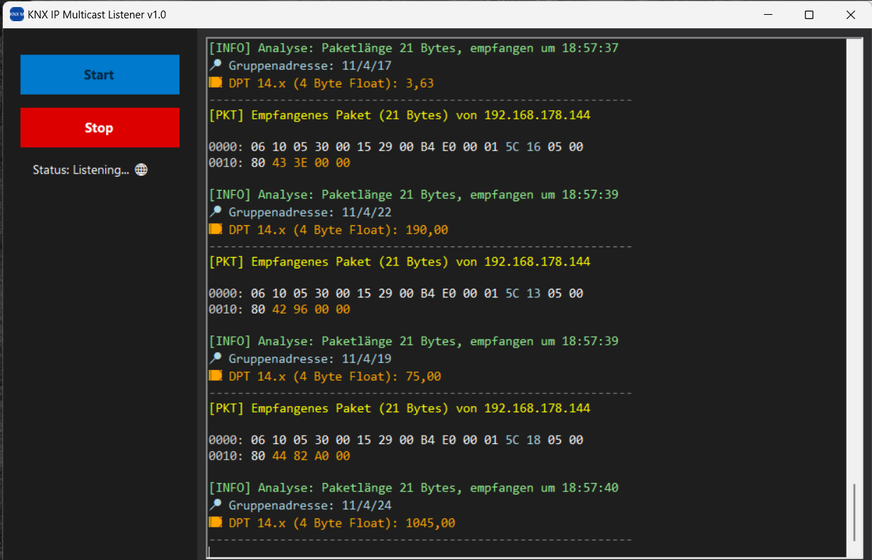Click the key icon beside Gruppenadresse 11/4/22

coord(214,211)
